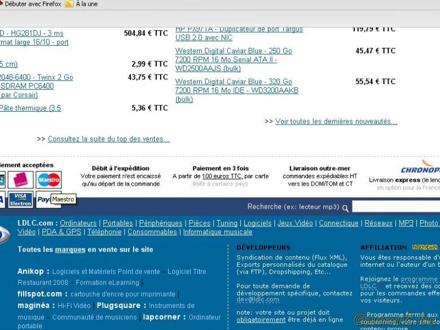Click the pink payment card icon

pos(20,179)
